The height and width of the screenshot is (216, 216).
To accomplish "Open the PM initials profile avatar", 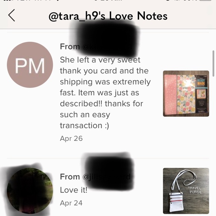I will (30, 65).
